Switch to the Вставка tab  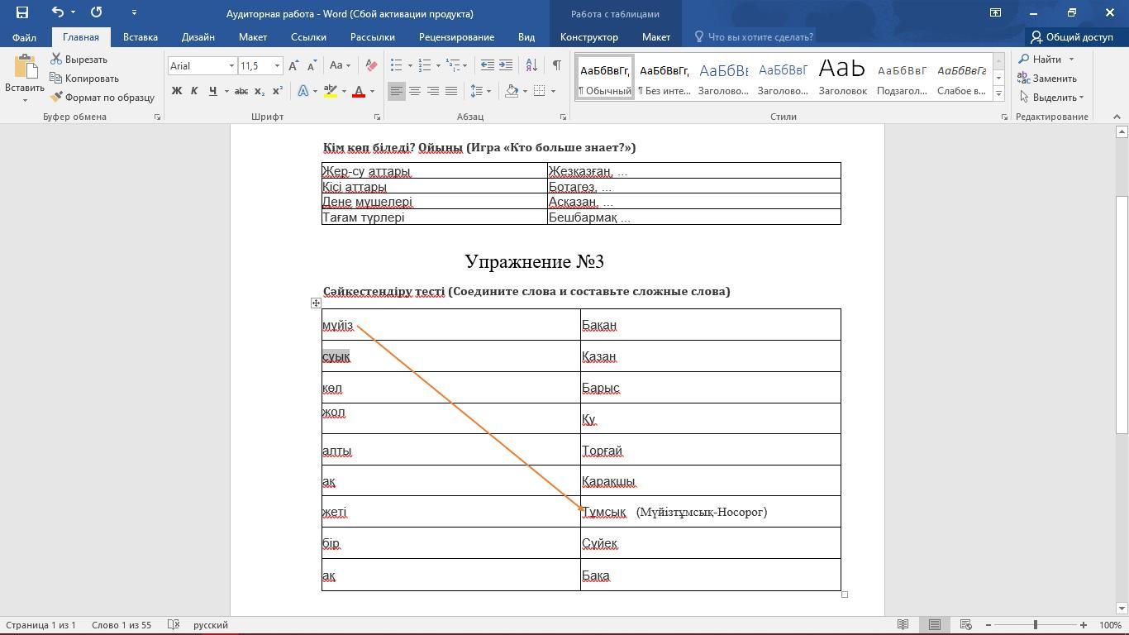pyautogui.click(x=141, y=37)
